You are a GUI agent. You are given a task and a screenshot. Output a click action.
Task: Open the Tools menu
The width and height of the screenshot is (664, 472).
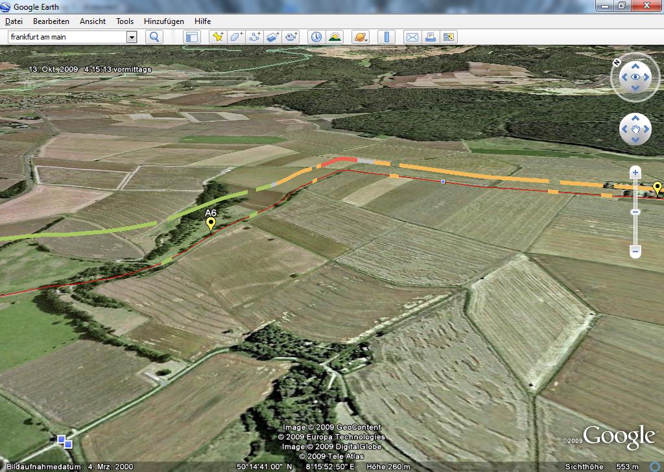(x=124, y=21)
